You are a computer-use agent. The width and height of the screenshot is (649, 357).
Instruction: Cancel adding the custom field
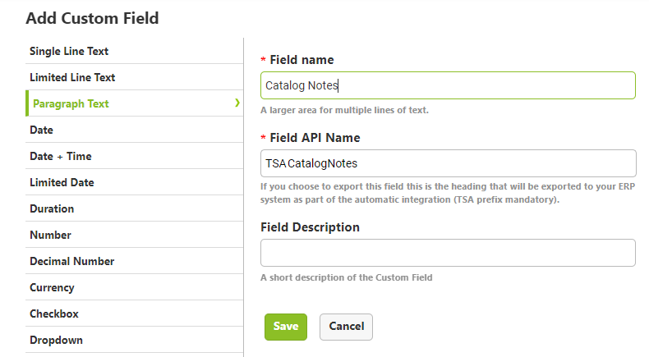click(346, 327)
